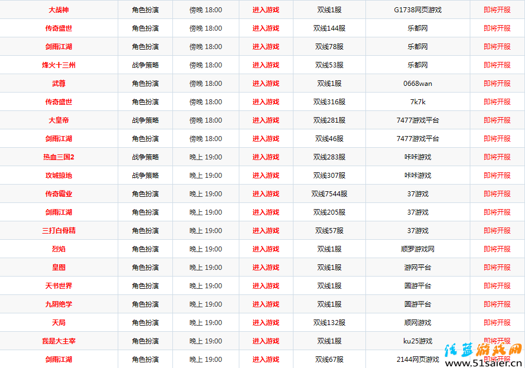
Task: Select the 0668wan platform cell
Action: pos(418,84)
